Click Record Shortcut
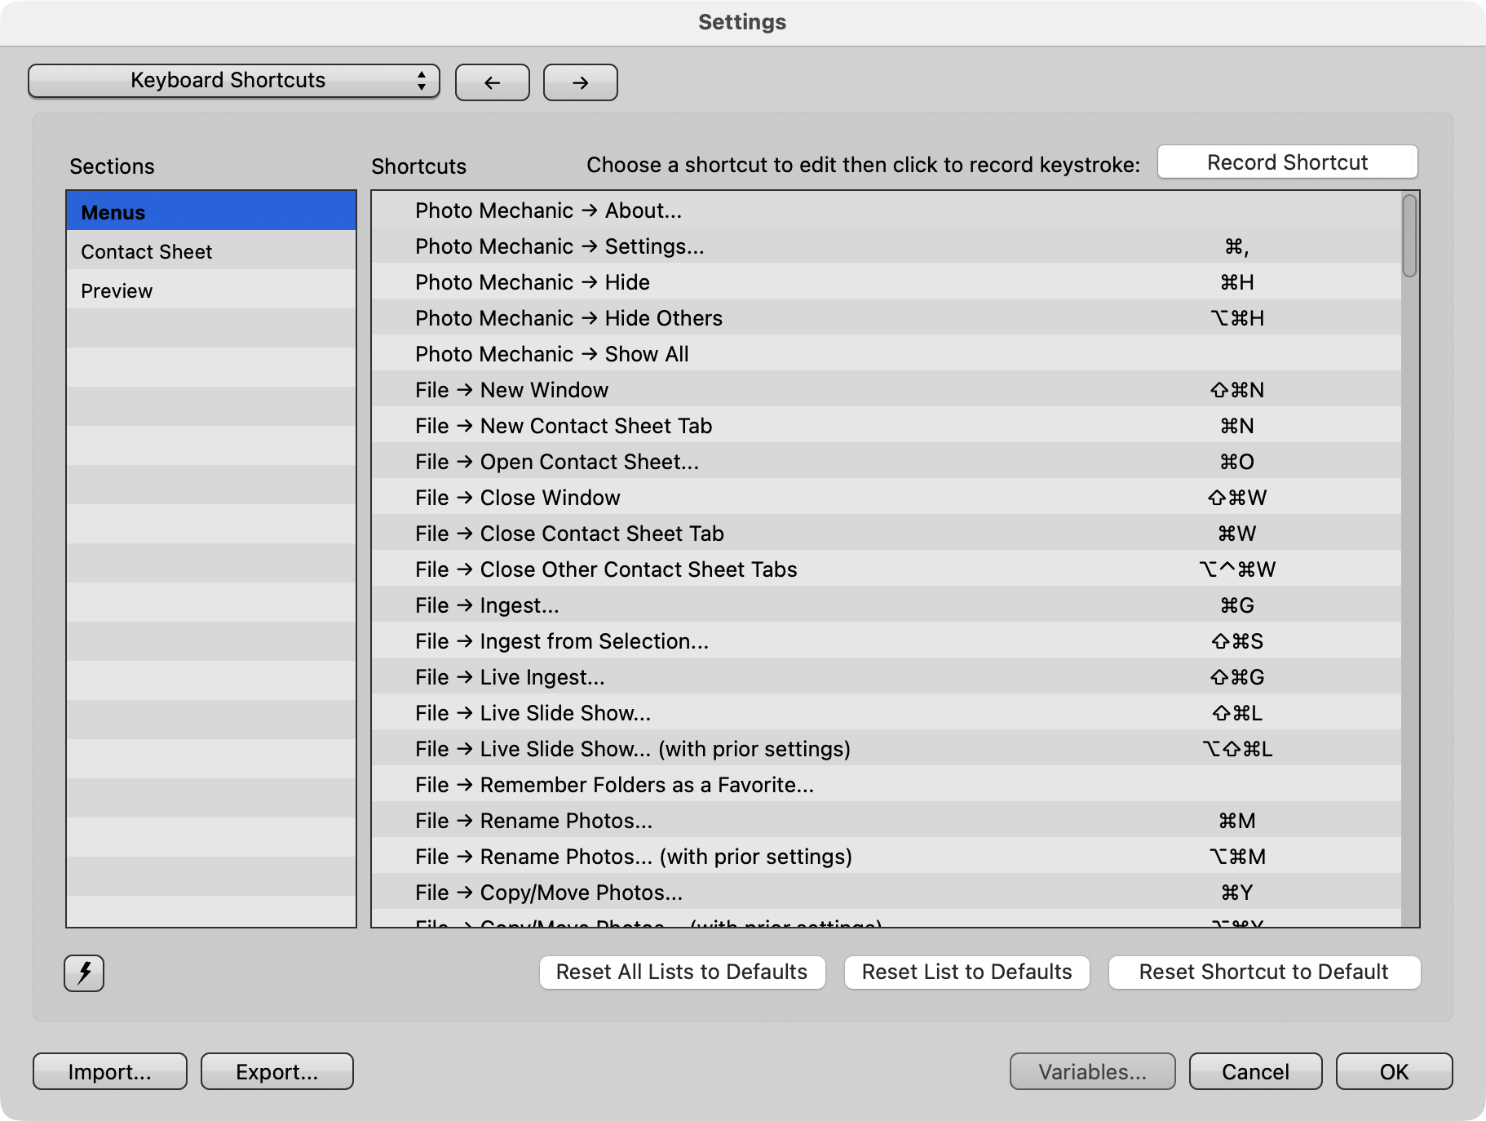This screenshot has height=1121, width=1486. 1287,162
